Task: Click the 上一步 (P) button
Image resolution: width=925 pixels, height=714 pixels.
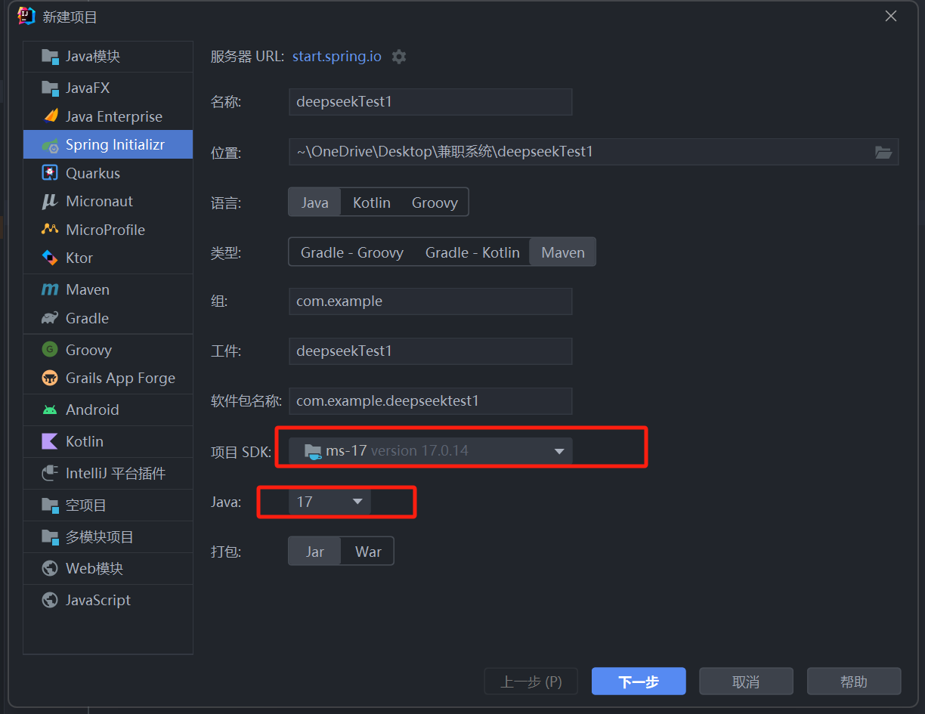Action: (x=531, y=682)
